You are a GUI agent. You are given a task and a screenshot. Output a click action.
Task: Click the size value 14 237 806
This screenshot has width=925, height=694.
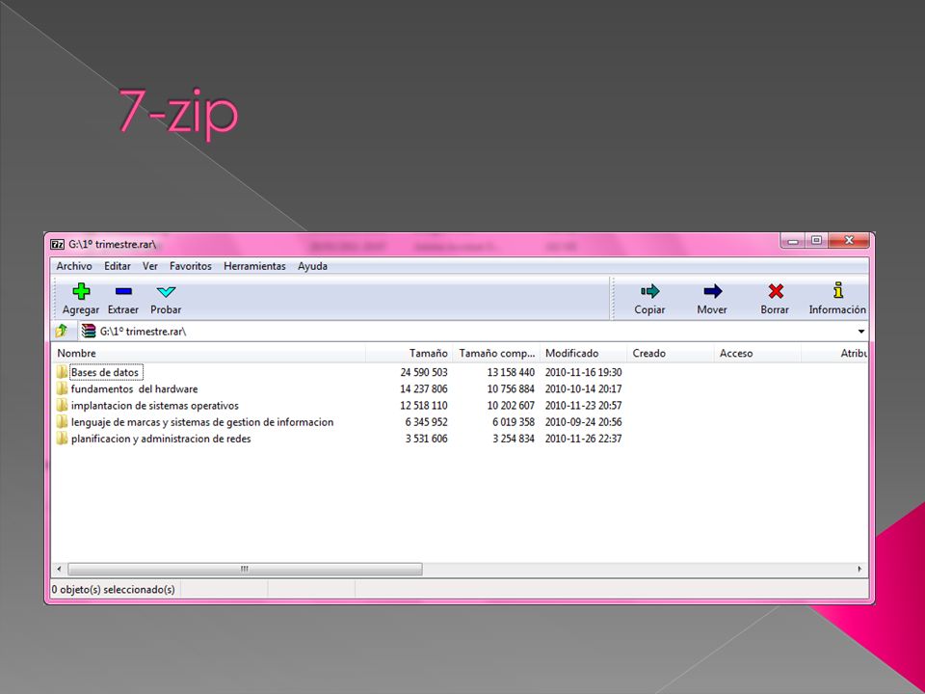click(x=424, y=388)
